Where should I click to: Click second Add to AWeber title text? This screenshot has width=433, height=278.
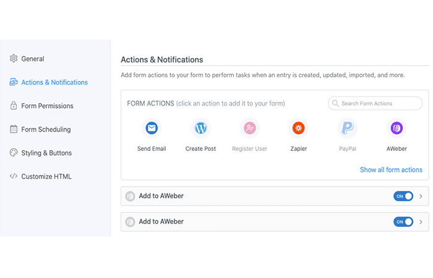coord(161,221)
